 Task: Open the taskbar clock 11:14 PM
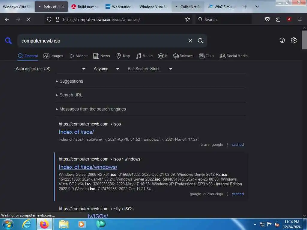(291, 224)
